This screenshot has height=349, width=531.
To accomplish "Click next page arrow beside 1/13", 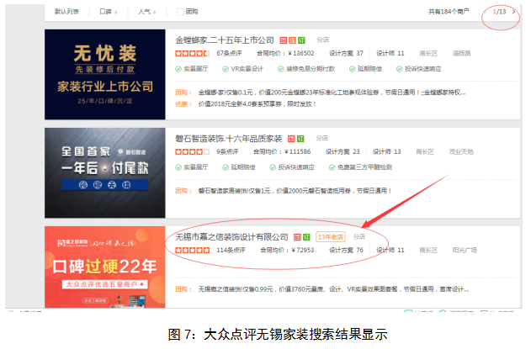I will point(513,12).
